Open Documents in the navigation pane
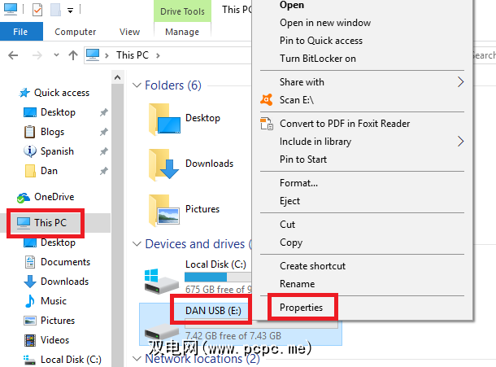This screenshot has height=367, width=496. coord(66,262)
